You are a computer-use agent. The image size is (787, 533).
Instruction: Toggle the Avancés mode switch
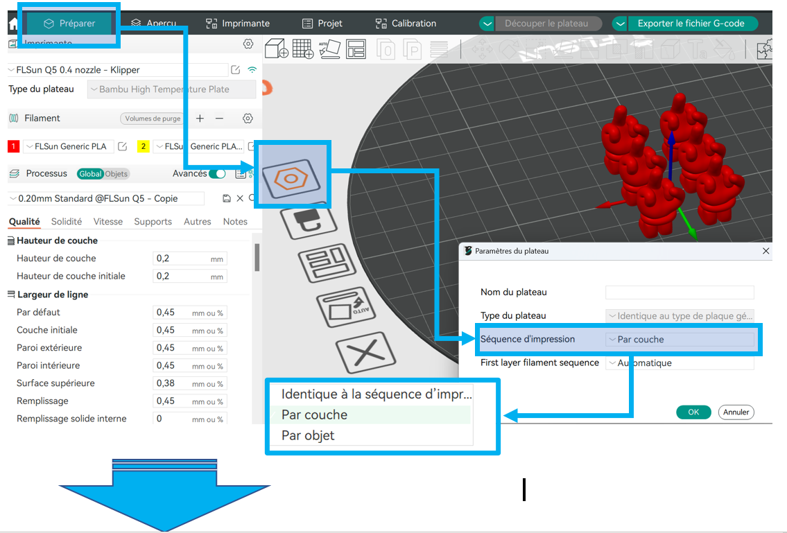[217, 174]
